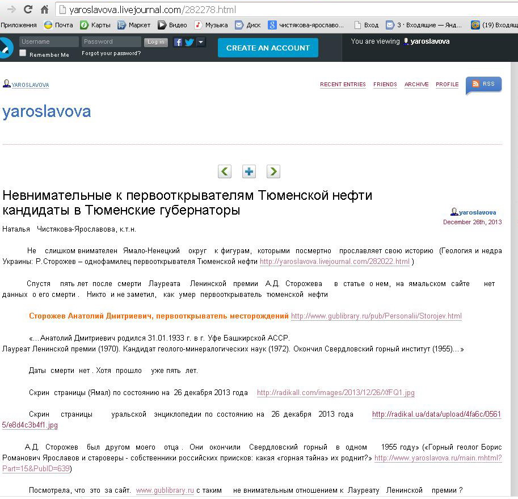The image size is (518, 499).
Task: Go to previous entry green arrow
Action: pos(225,171)
